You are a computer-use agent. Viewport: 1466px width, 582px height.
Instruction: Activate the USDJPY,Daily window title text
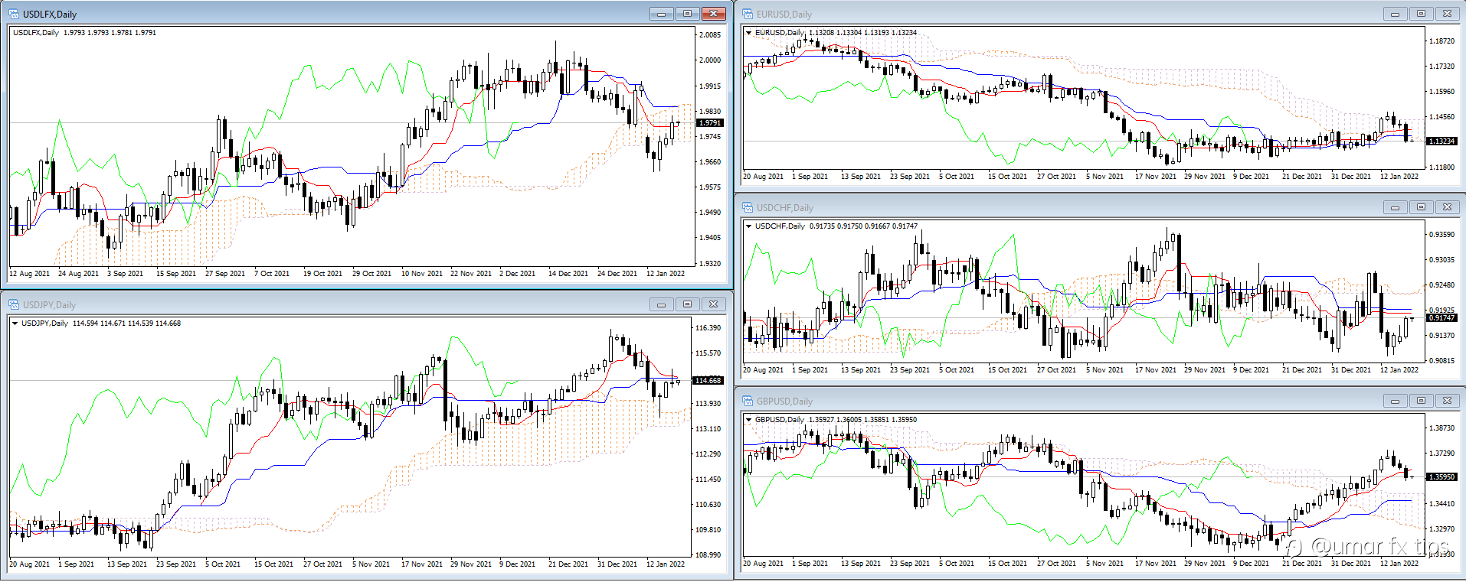(49, 305)
